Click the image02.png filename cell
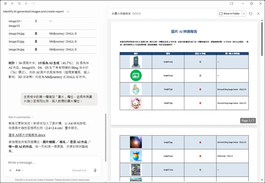The height and width of the screenshot is (183, 265). click(x=168, y=76)
